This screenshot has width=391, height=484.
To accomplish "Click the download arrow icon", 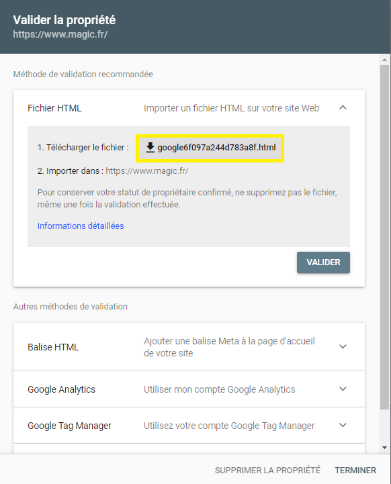I will [150, 148].
